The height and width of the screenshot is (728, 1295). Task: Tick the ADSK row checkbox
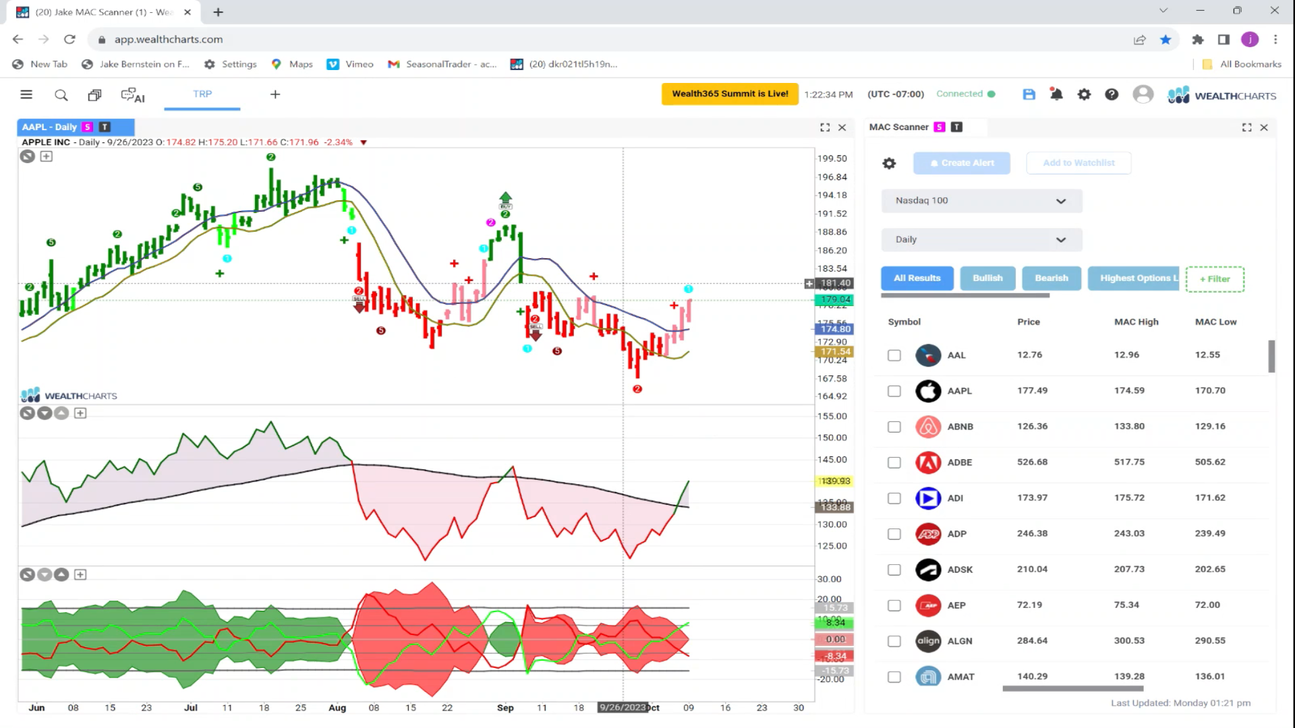pos(894,570)
